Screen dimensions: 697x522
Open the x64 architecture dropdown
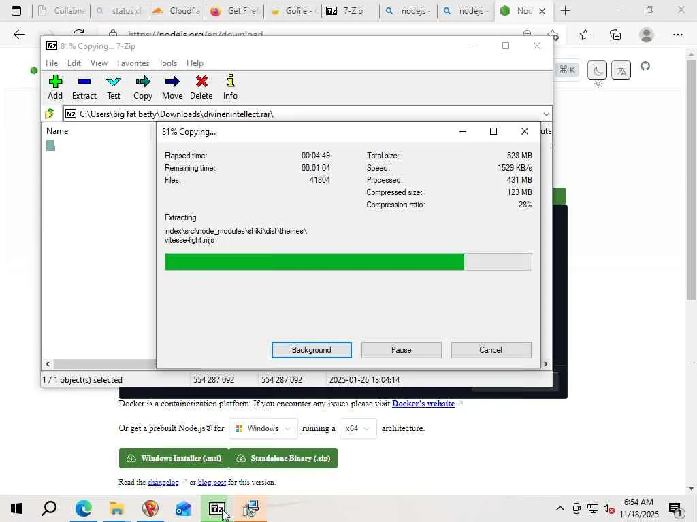click(358, 428)
